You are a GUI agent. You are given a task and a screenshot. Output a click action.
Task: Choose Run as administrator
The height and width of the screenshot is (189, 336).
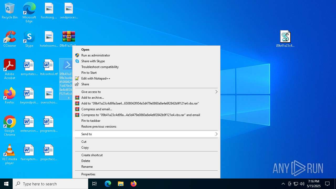click(146, 55)
